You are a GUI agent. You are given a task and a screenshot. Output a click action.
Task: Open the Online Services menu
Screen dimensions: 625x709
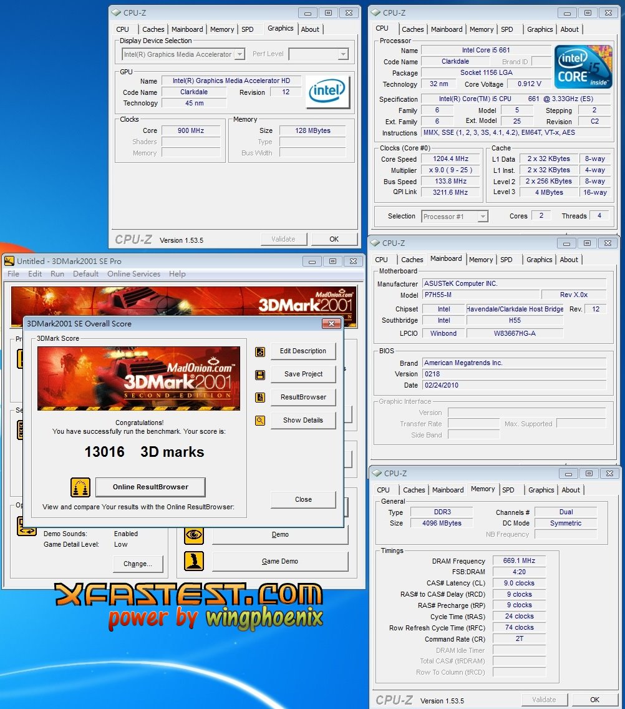133,273
